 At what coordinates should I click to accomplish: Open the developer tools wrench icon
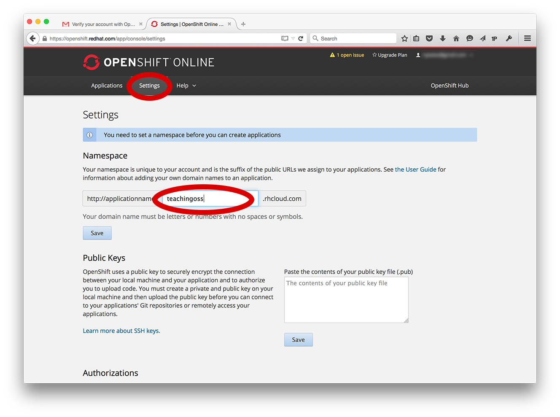(x=509, y=38)
